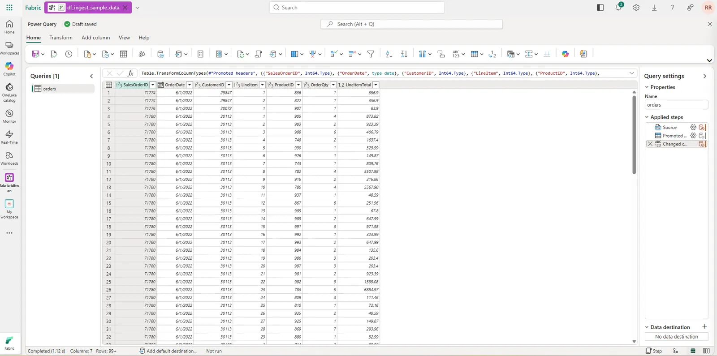Click the Check validation icon in ribbon
The height and width of the screenshot is (356, 717).
pos(54,54)
